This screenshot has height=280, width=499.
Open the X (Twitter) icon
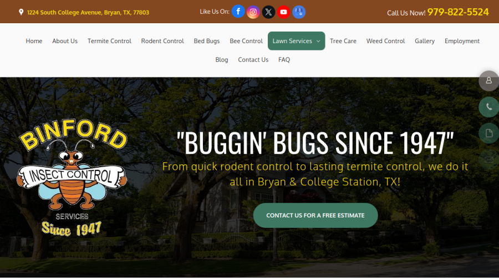click(x=268, y=12)
